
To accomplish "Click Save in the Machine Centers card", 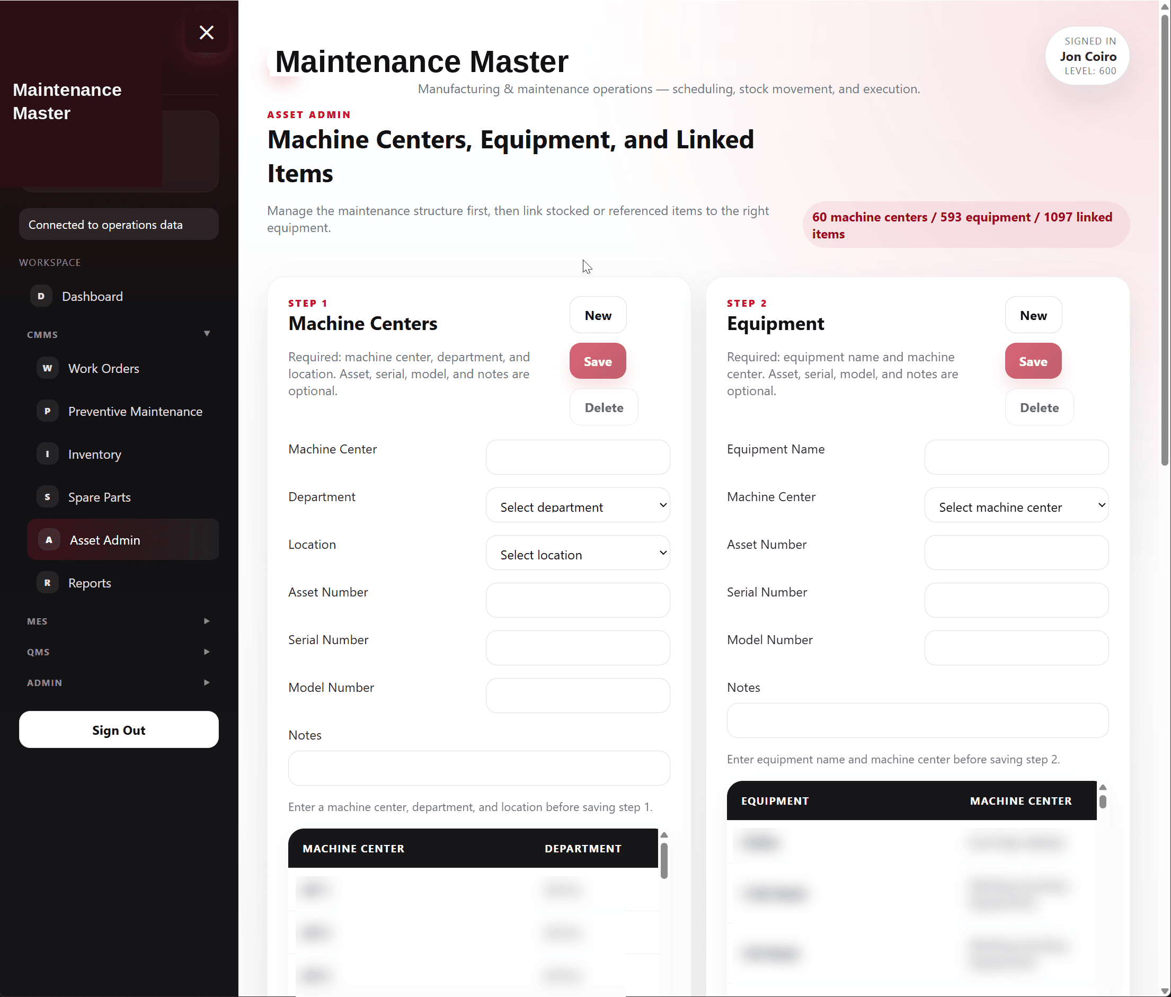I will (597, 361).
